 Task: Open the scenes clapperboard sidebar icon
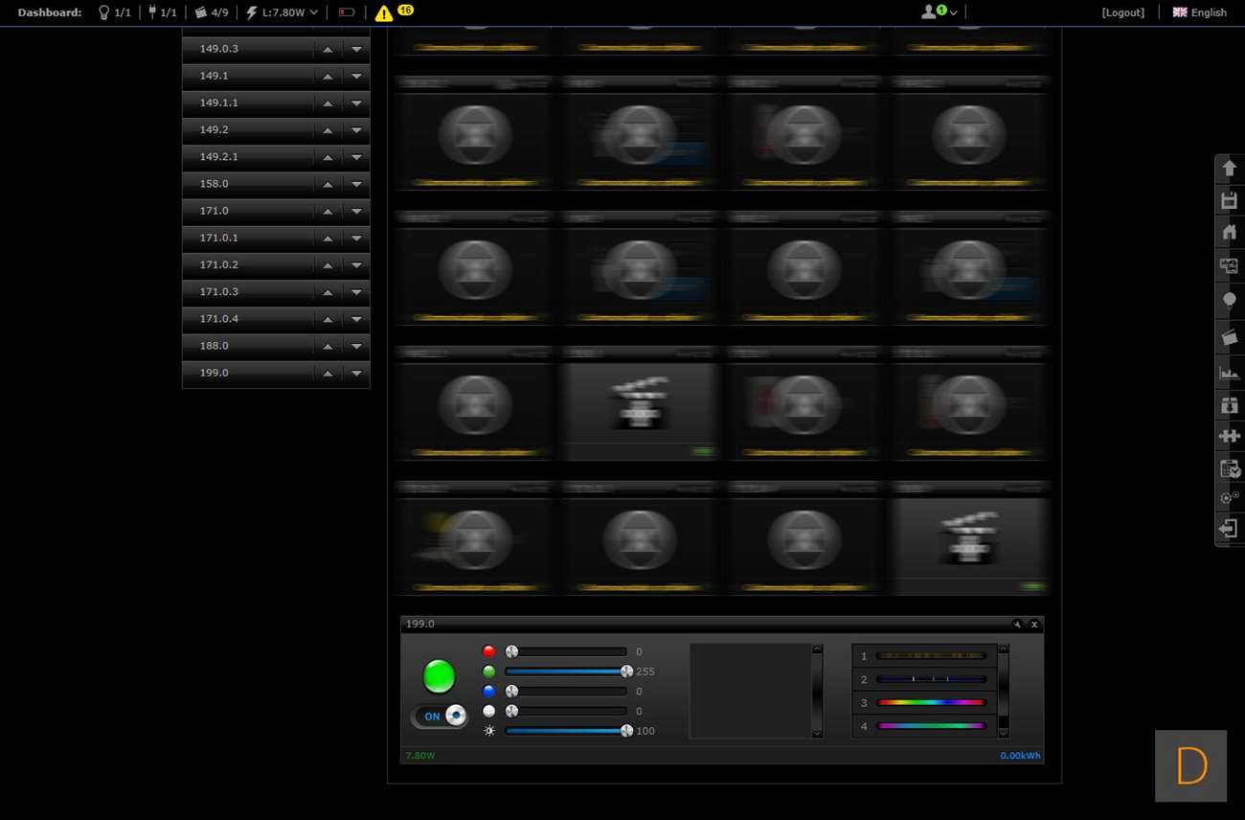click(x=1229, y=337)
